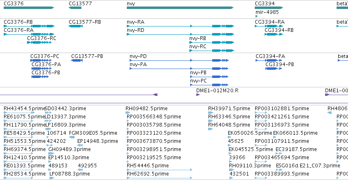
Task: Click the nvy gene bar
Action: (180, 8)
